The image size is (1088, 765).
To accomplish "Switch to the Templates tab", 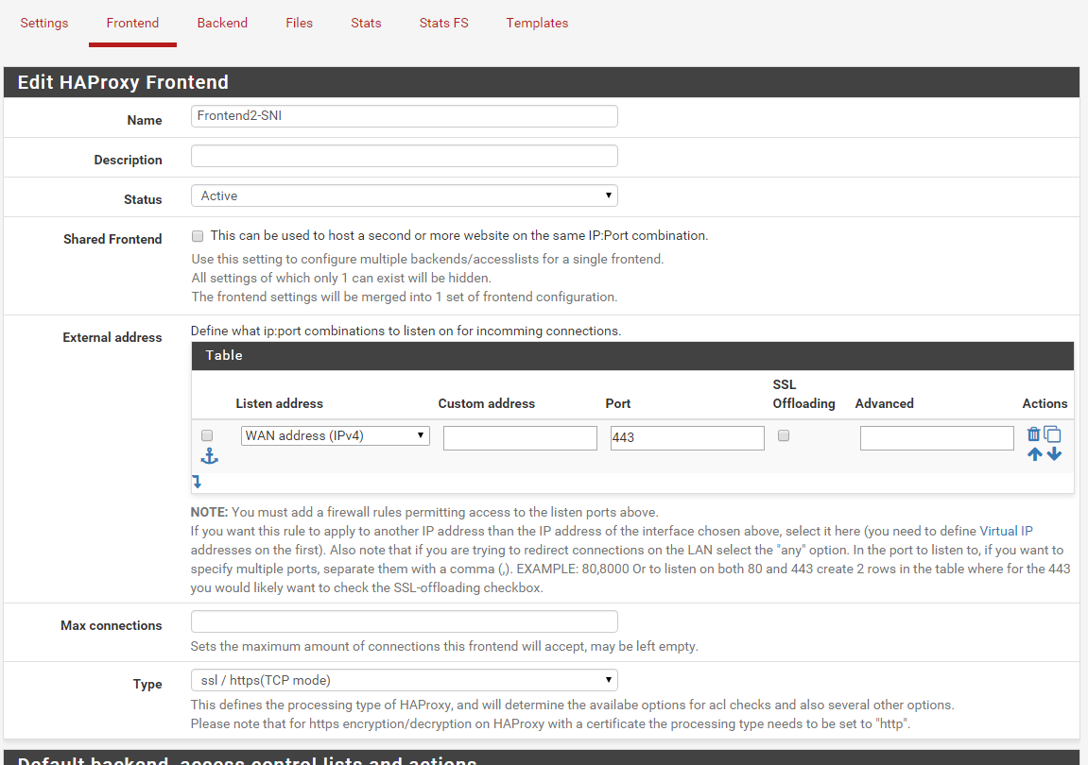I will click(x=537, y=23).
